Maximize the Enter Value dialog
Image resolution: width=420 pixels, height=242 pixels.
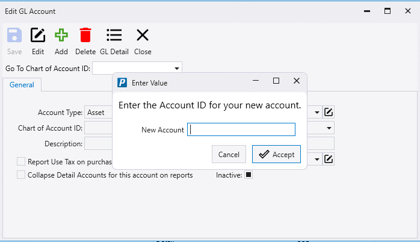(x=276, y=81)
